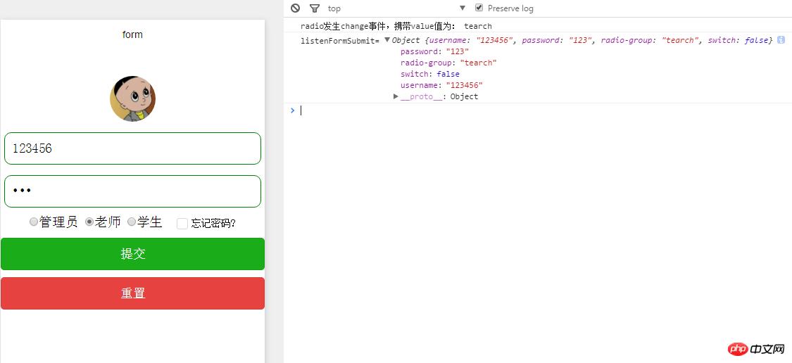Image resolution: width=792 pixels, height=363 pixels.
Task: Click the php中文网 logo
Action: [x=757, y=349]
